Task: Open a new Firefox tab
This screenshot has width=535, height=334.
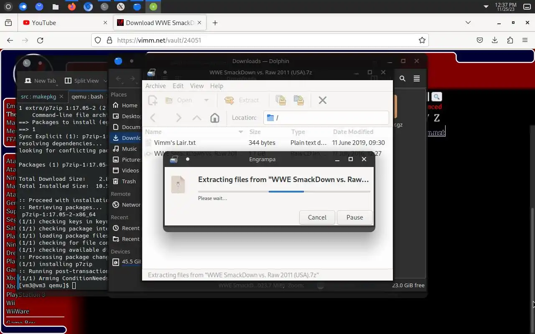Action: point(215,23)
